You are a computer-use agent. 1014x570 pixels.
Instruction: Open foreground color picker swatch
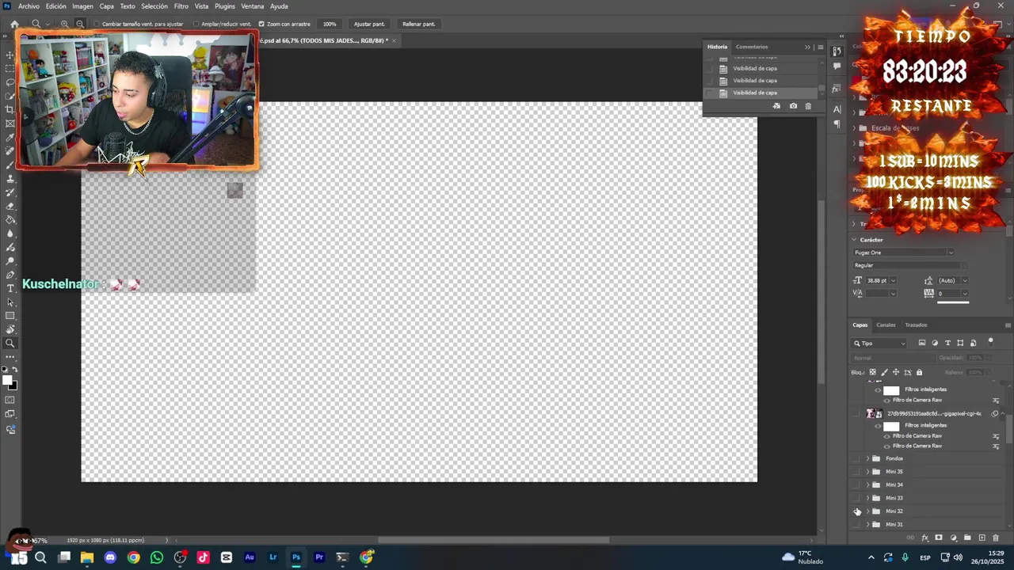tap(8, 381)
